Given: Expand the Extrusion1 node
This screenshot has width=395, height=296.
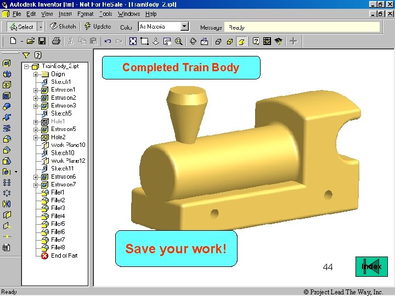Looking at the screenshot, I should (36, 90).
